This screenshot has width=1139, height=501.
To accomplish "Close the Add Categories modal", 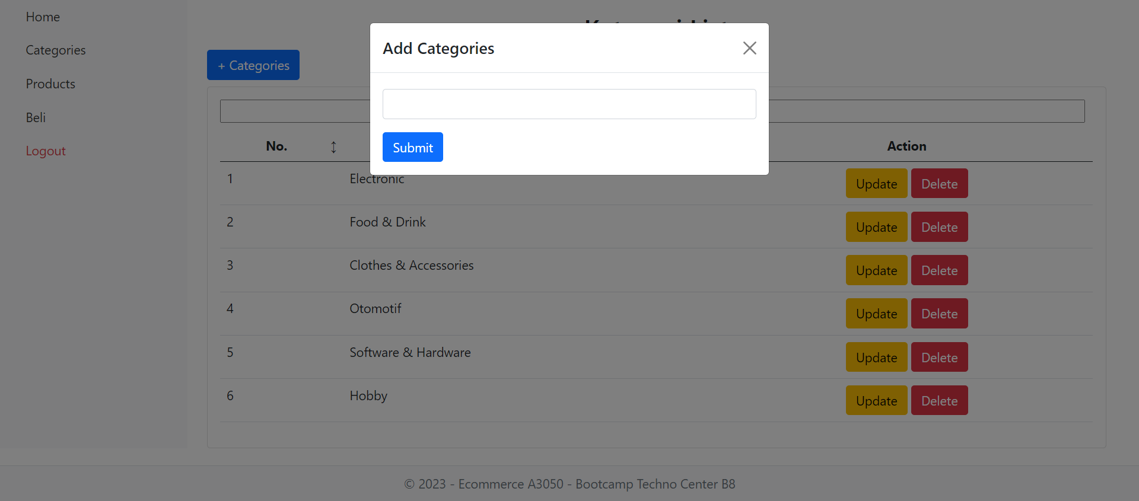I will (749, 48).
